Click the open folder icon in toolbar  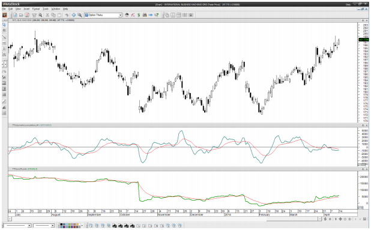pos(21,15)
